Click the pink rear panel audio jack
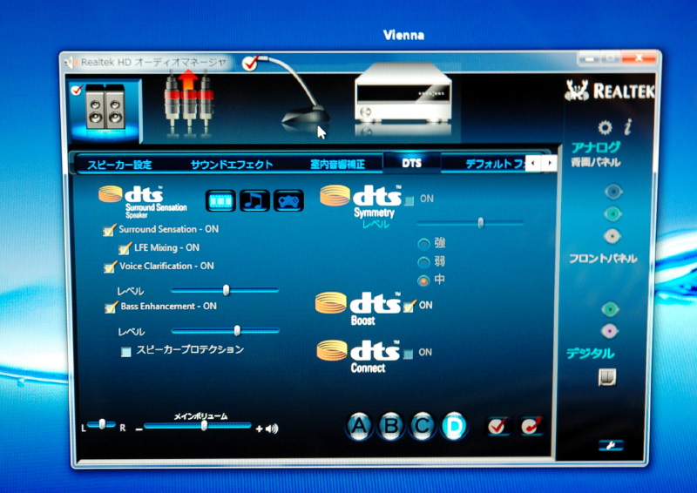Screen dimensions: 697x493 point(612,236)
